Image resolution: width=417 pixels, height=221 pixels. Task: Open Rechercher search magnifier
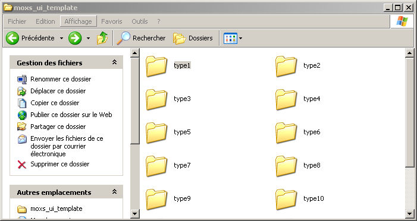(124, 38)
